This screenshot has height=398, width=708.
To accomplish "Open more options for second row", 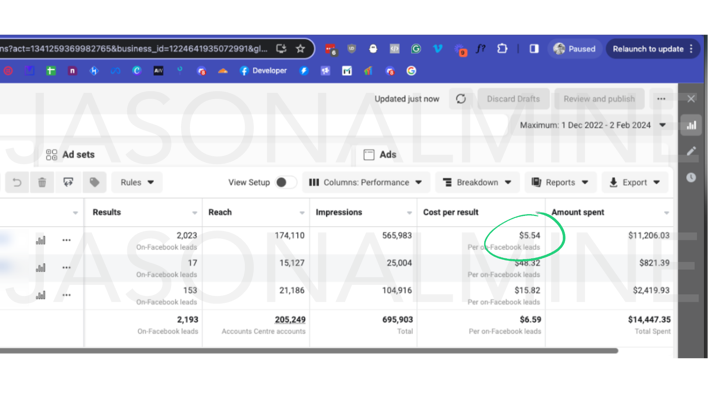I will [66, 268].
